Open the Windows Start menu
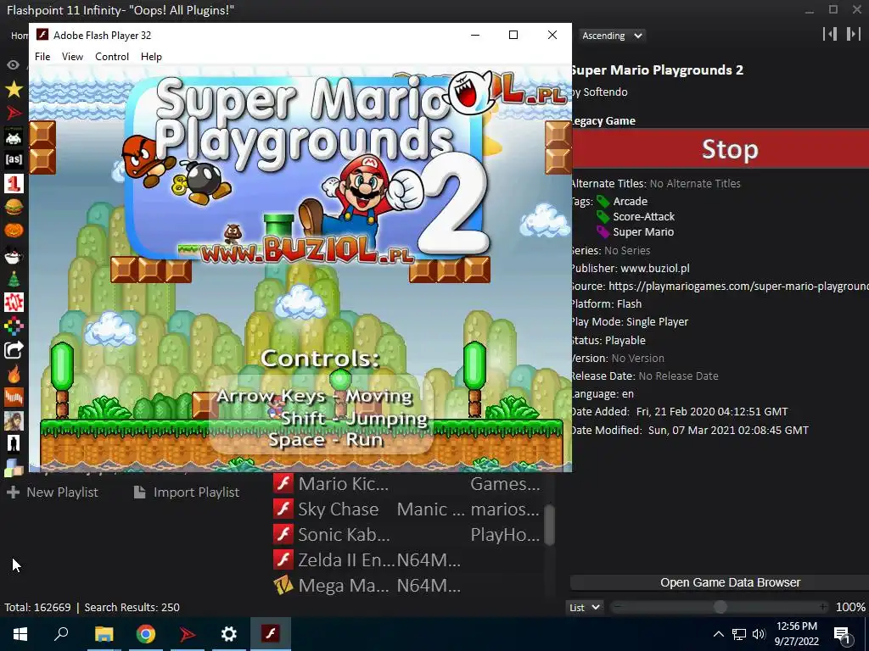This screenshot has height=651, width=869. click(x=20, y=634)
